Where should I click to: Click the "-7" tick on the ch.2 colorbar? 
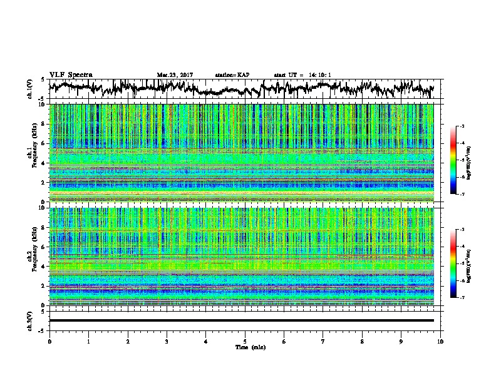click(462, 297)
